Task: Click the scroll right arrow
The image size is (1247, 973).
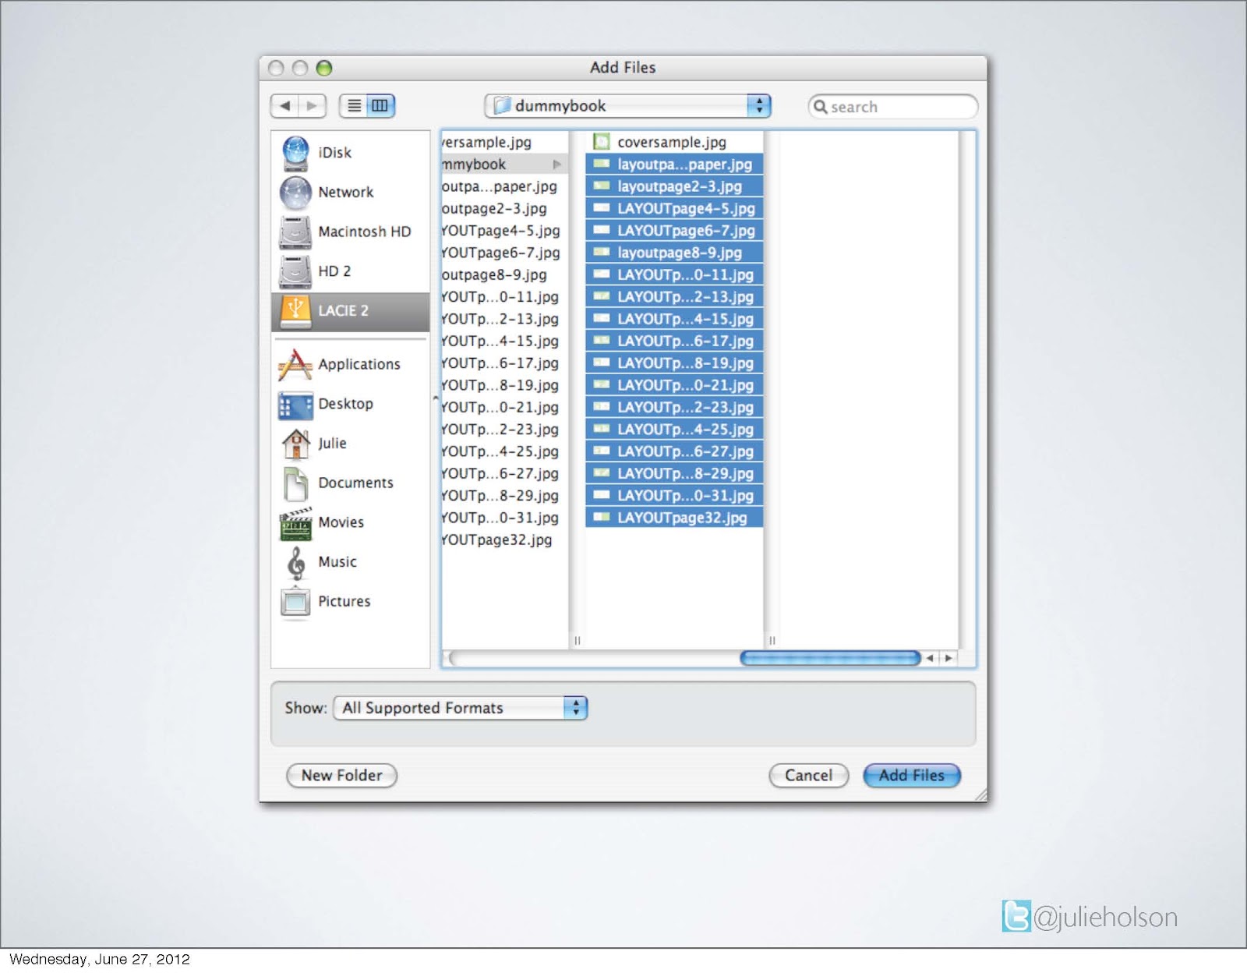Action: pos(948,658)
